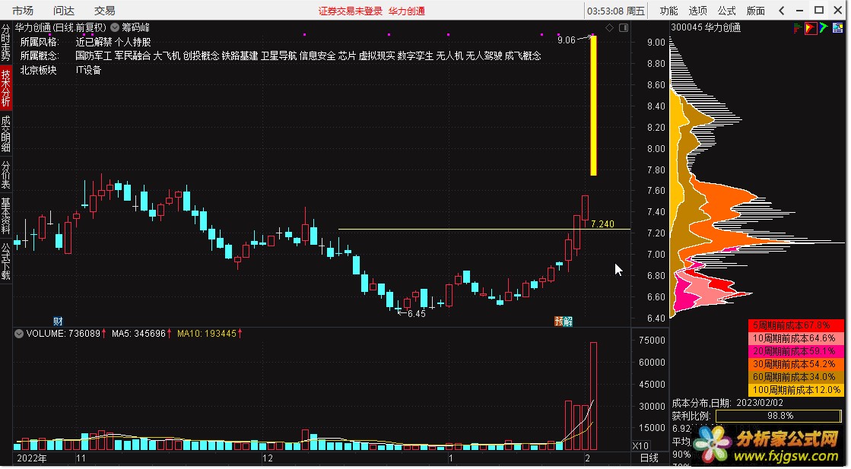Select the red-green bars chip distribution icon

pos(798,27)
